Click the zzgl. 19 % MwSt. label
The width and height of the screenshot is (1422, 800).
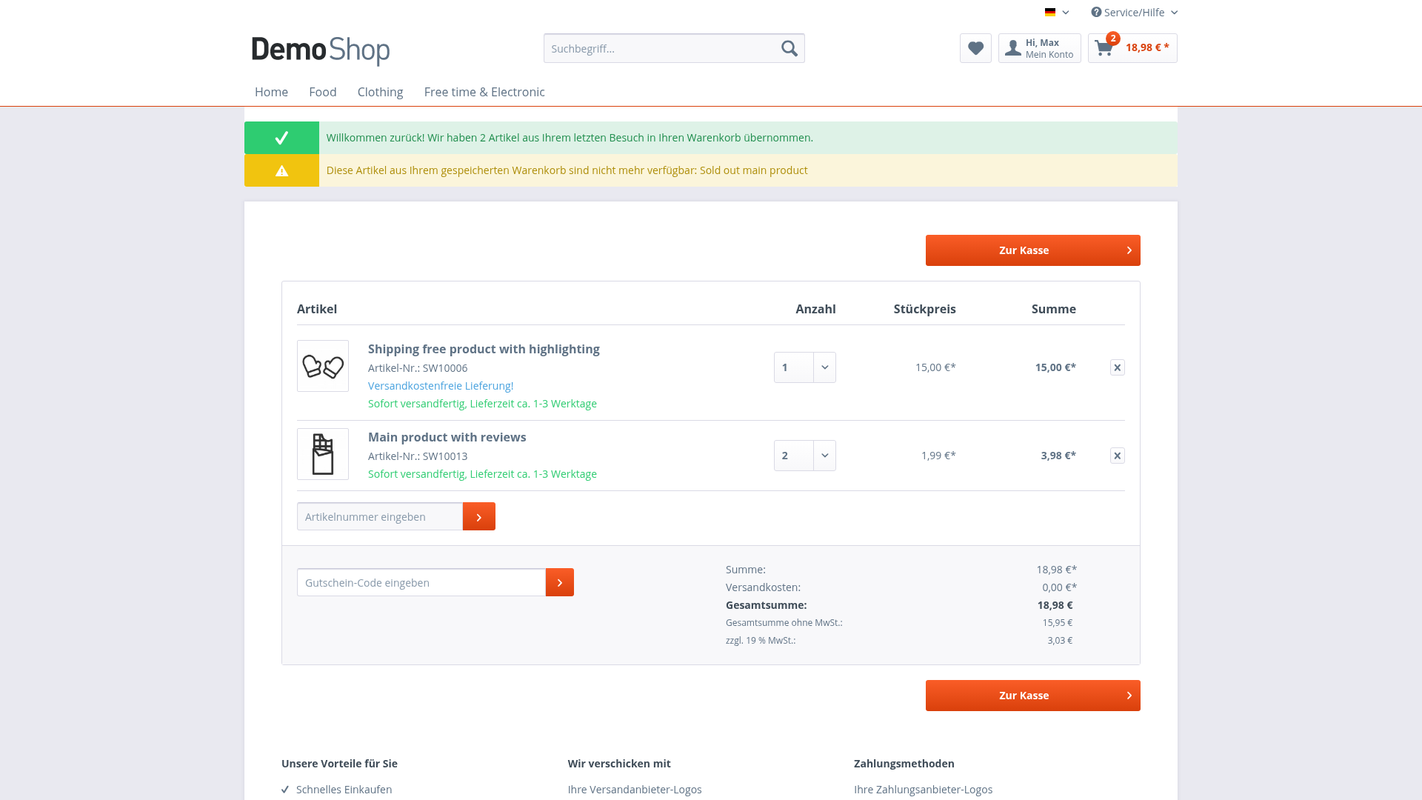pos(761,641)
